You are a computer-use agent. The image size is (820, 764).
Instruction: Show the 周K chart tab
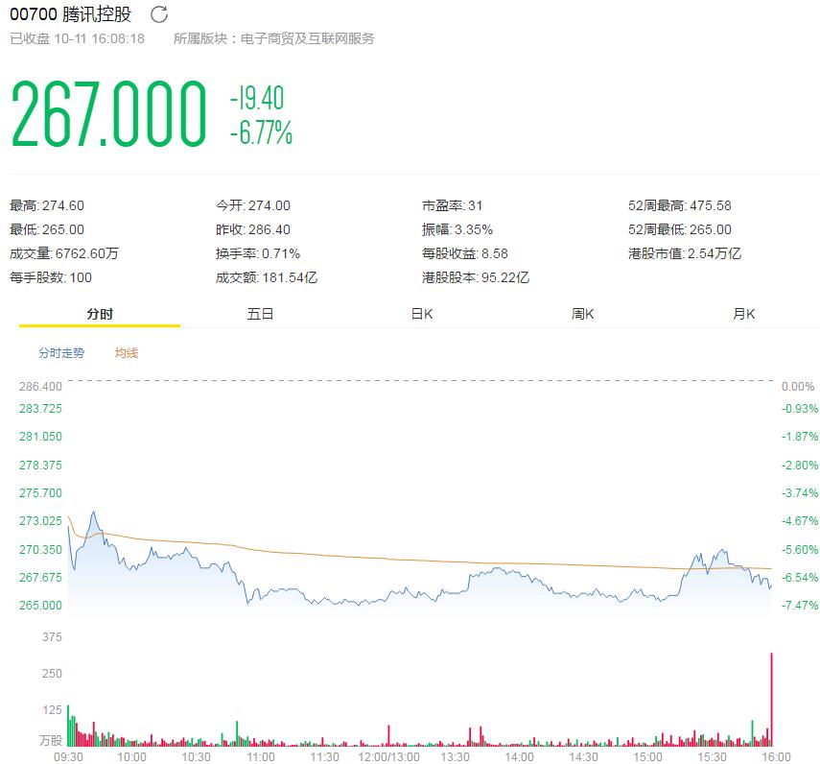point(583,314)
